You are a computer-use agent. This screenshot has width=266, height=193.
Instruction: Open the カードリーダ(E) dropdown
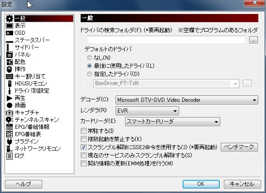(173, 122)
